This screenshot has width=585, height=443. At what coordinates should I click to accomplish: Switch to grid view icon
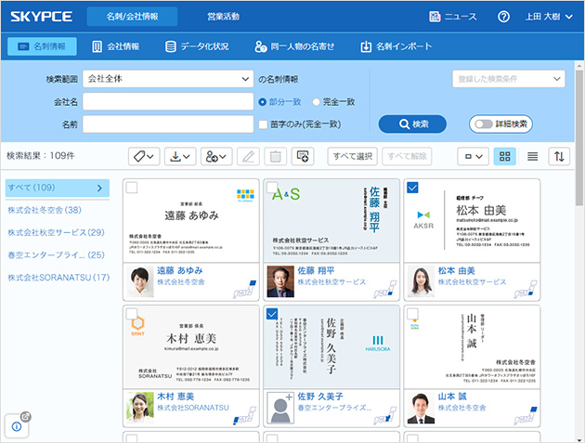click(x=505, y=156)
